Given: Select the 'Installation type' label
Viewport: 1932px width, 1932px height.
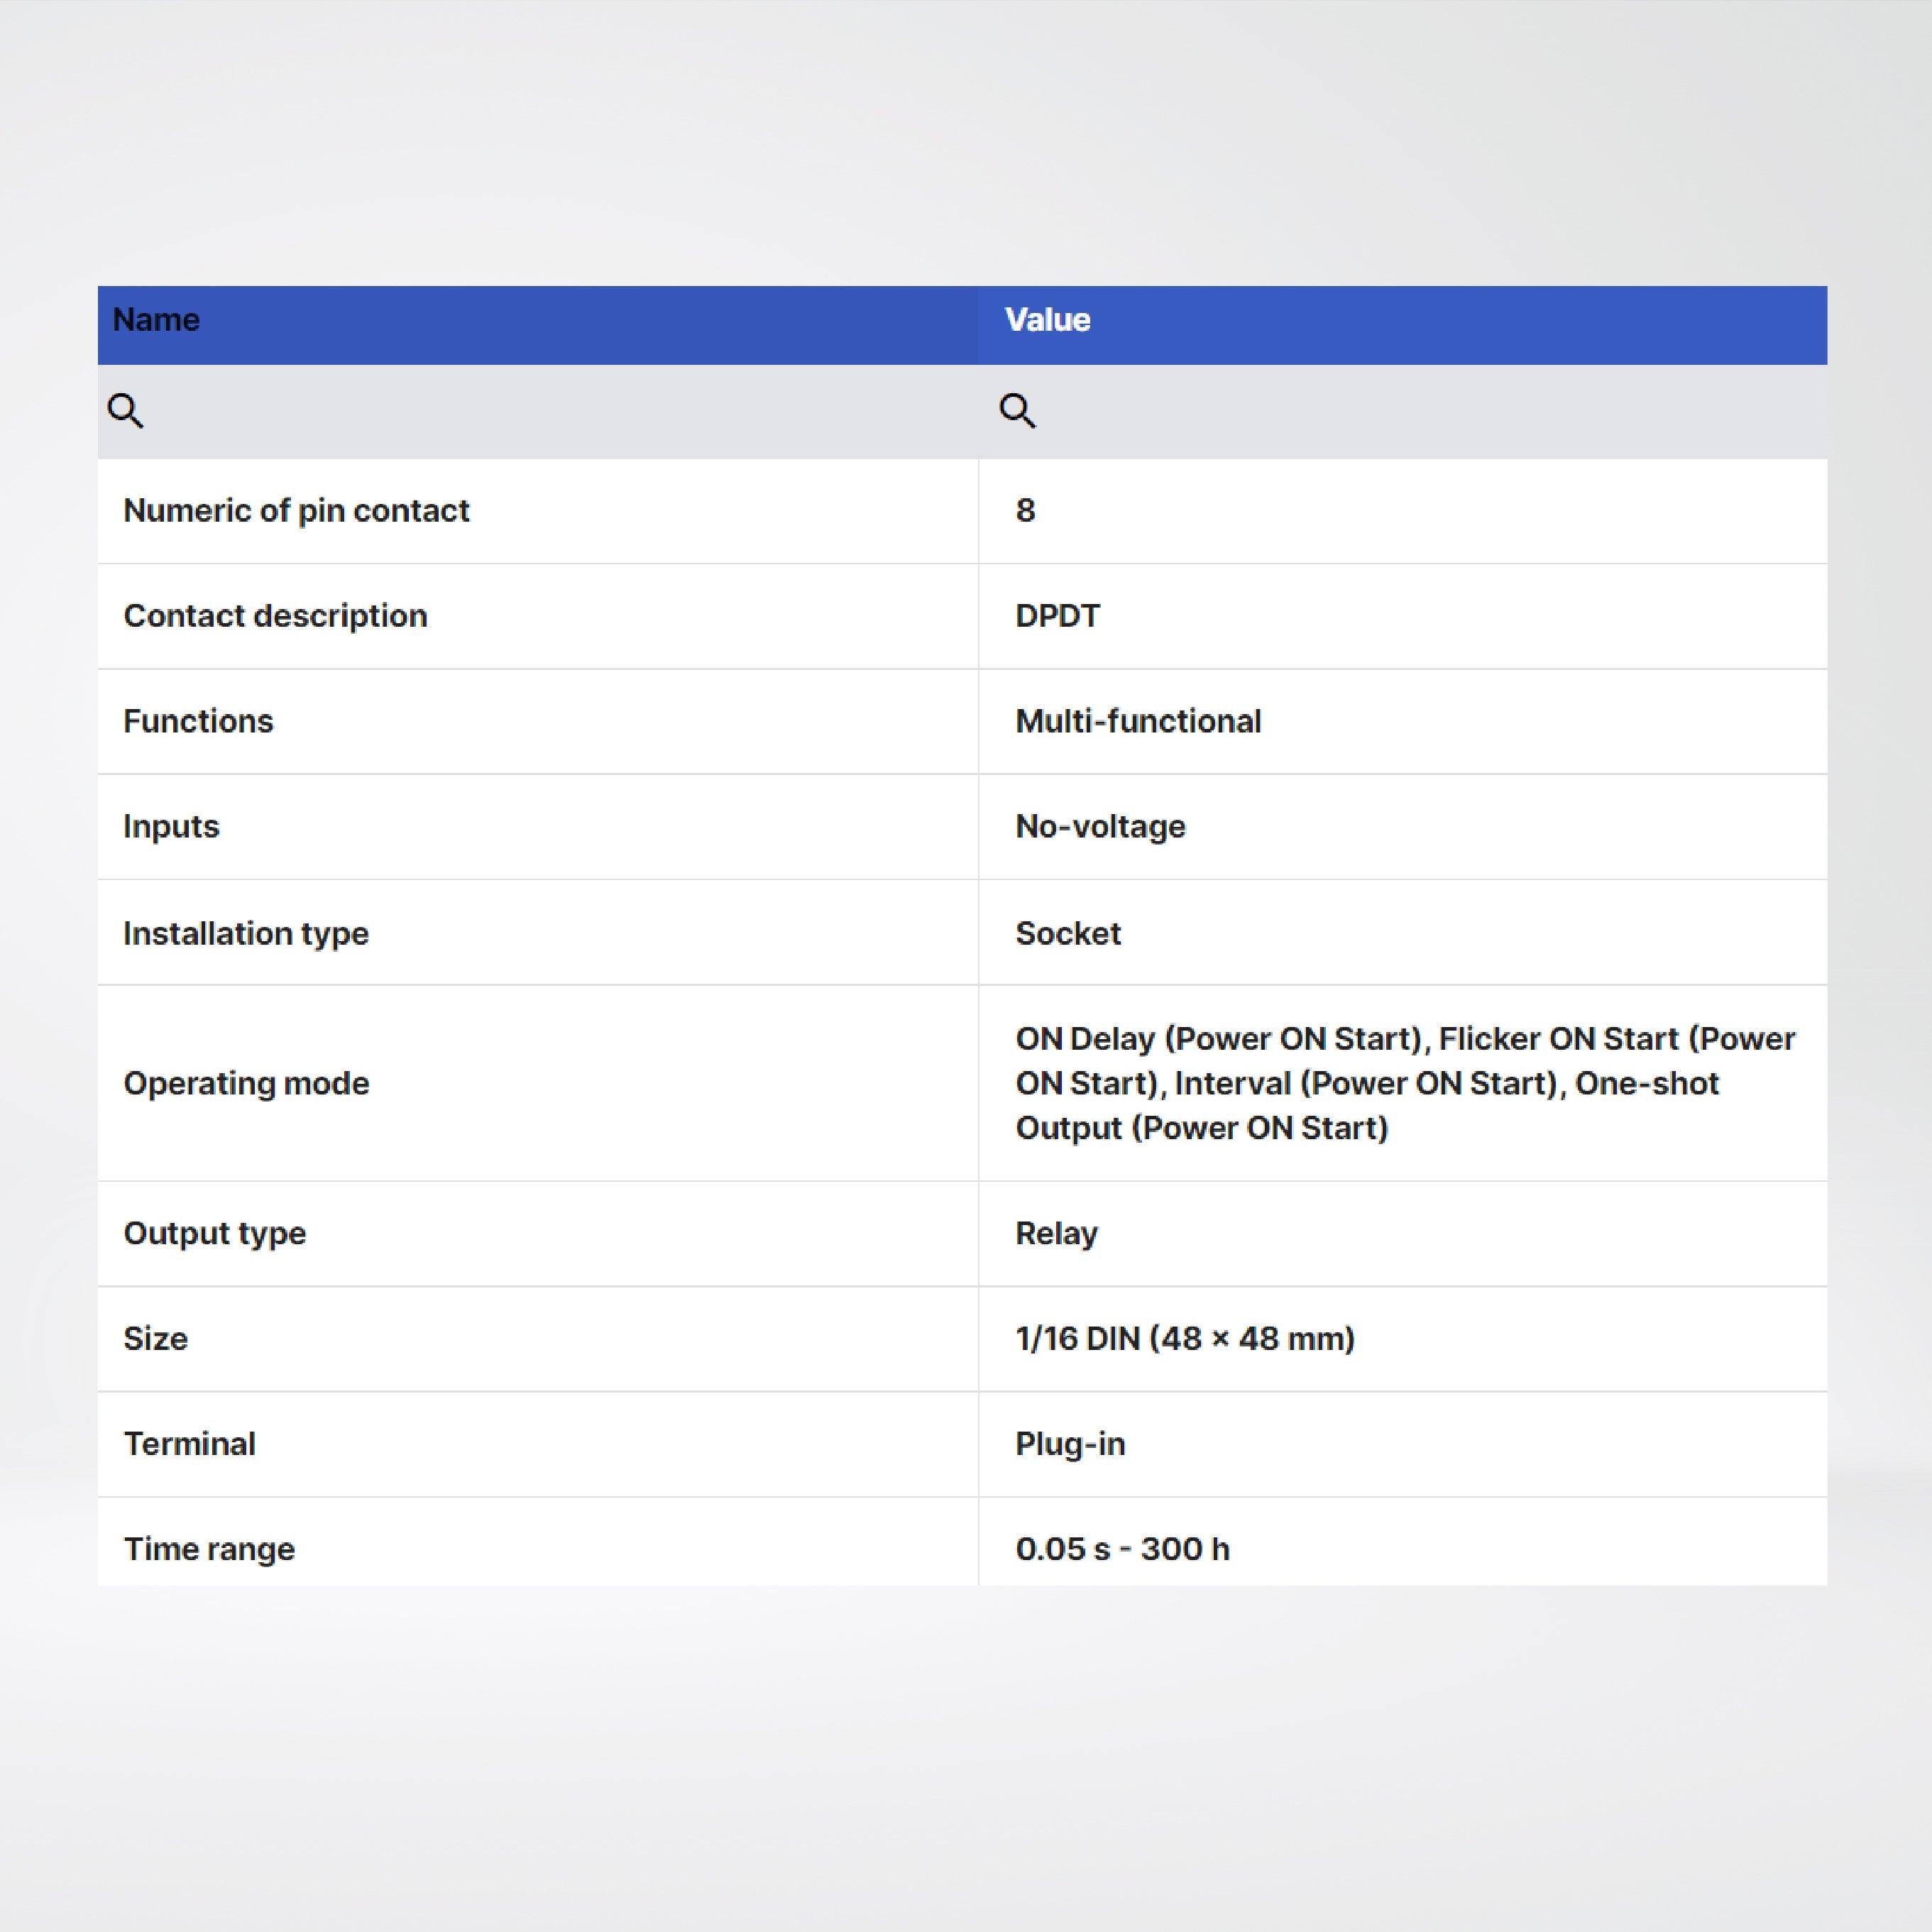Looking at the screenshot, I should coord(246,934).
